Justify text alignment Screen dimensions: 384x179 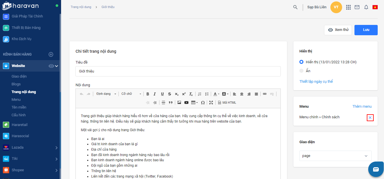coord(256,94)
